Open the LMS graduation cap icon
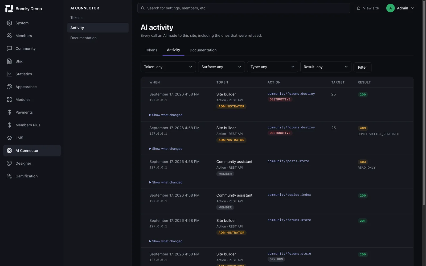Viewport: 426px width, 266px height. 9,138
